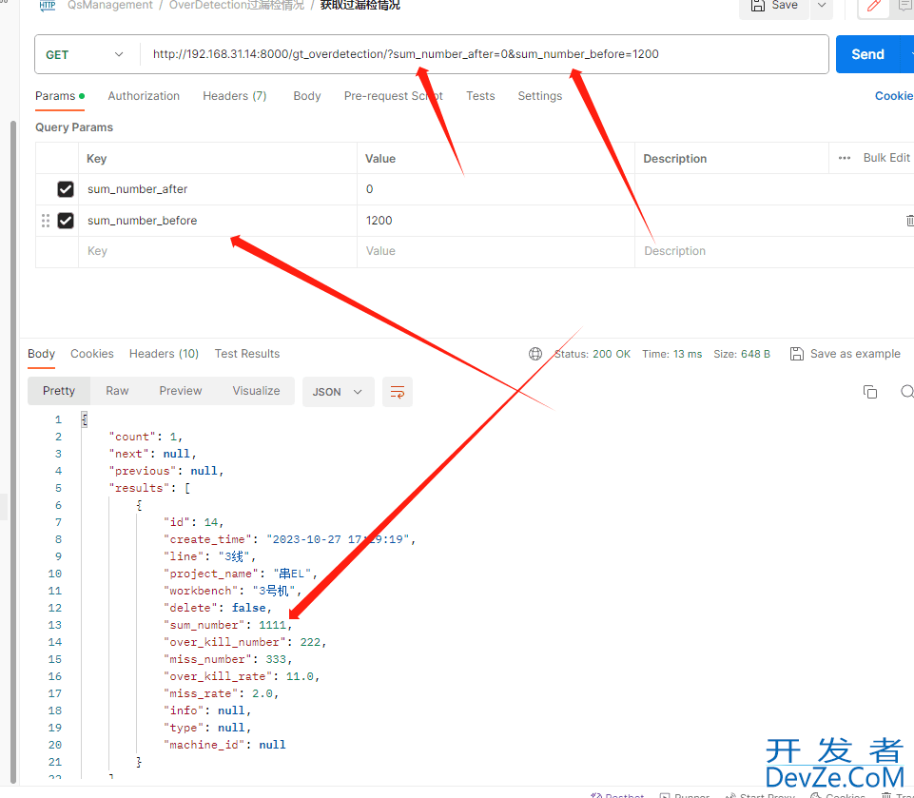Edit the sum_number_after key cell
Image resolution: width=914 pixels, height=798 pixels.
(x=218, y=189)
